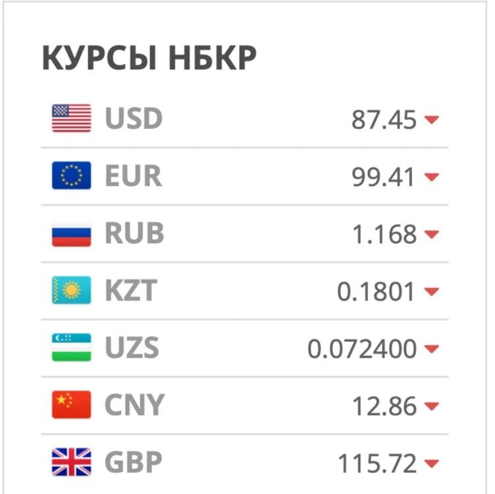Click the КУРСЫ НБКР heading

click(x=149, y=57)
